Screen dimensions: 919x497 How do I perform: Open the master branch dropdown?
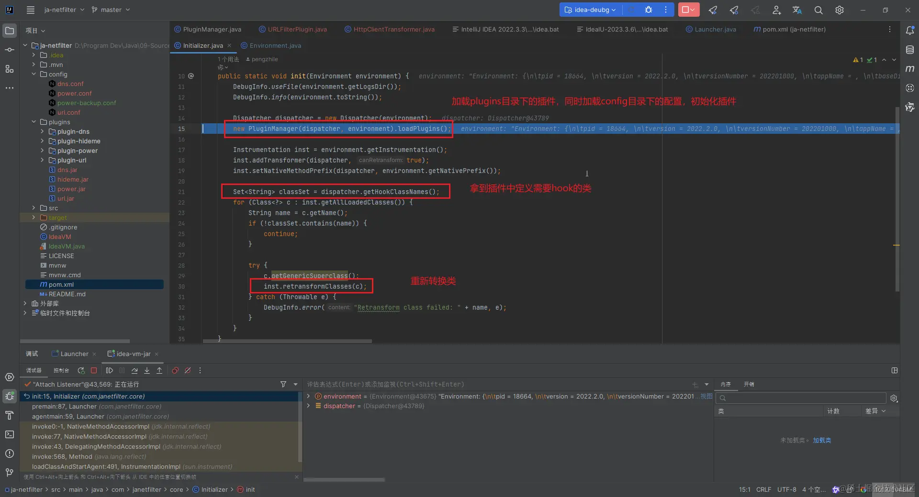tap(111, 10)
